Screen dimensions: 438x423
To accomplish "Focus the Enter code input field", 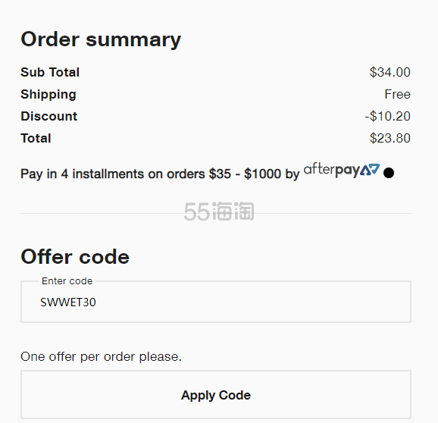I will click(216, 302).
